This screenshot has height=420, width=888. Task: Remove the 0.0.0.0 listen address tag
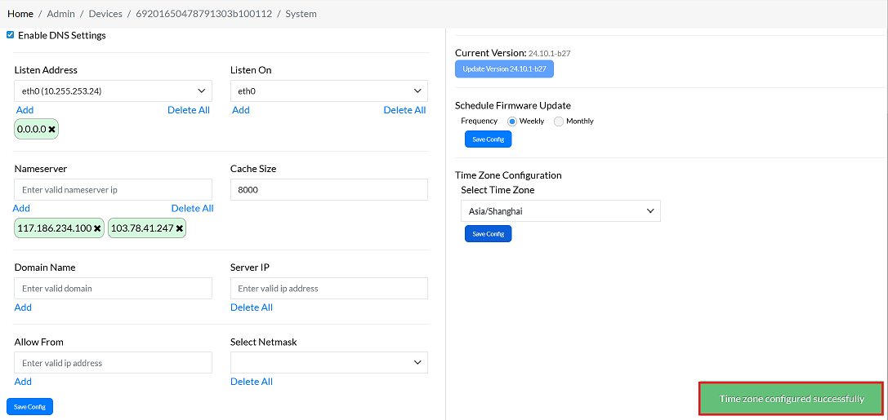[x=51, y=129]
